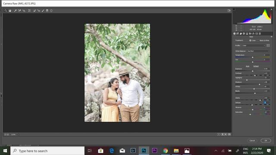This screenshot has width=276, height=155.
Task: Cycle Before/After views Y icon
Action: [219, 134]
